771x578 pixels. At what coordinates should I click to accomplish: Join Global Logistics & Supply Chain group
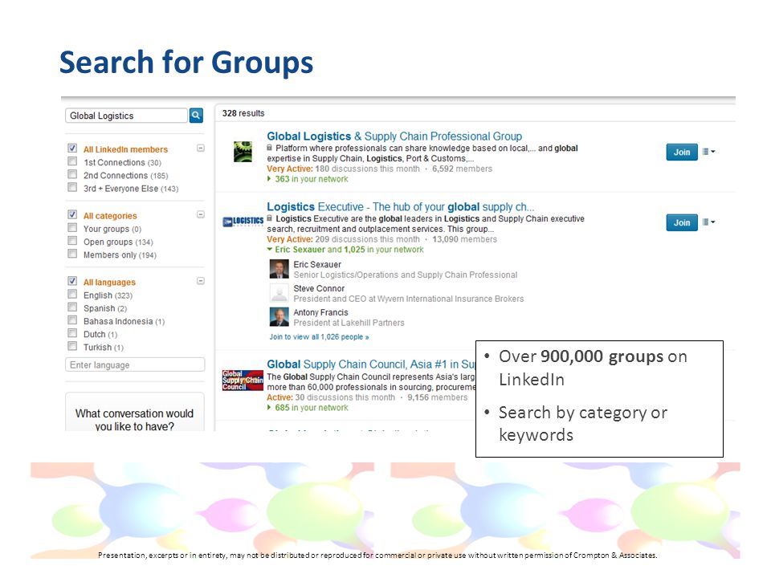click(x=682, y=153)
